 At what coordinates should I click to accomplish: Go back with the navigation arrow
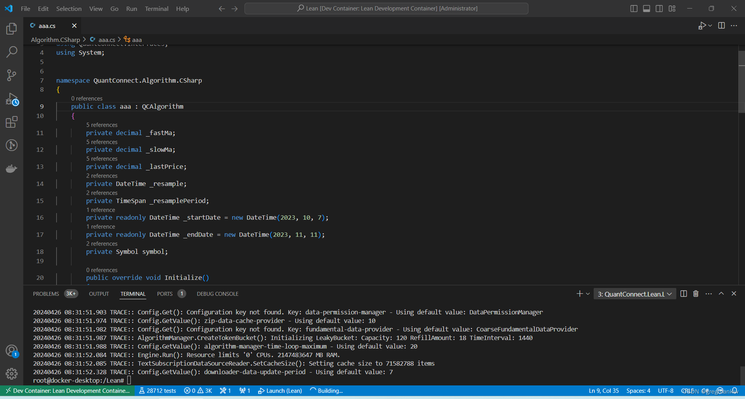point(222,9)
